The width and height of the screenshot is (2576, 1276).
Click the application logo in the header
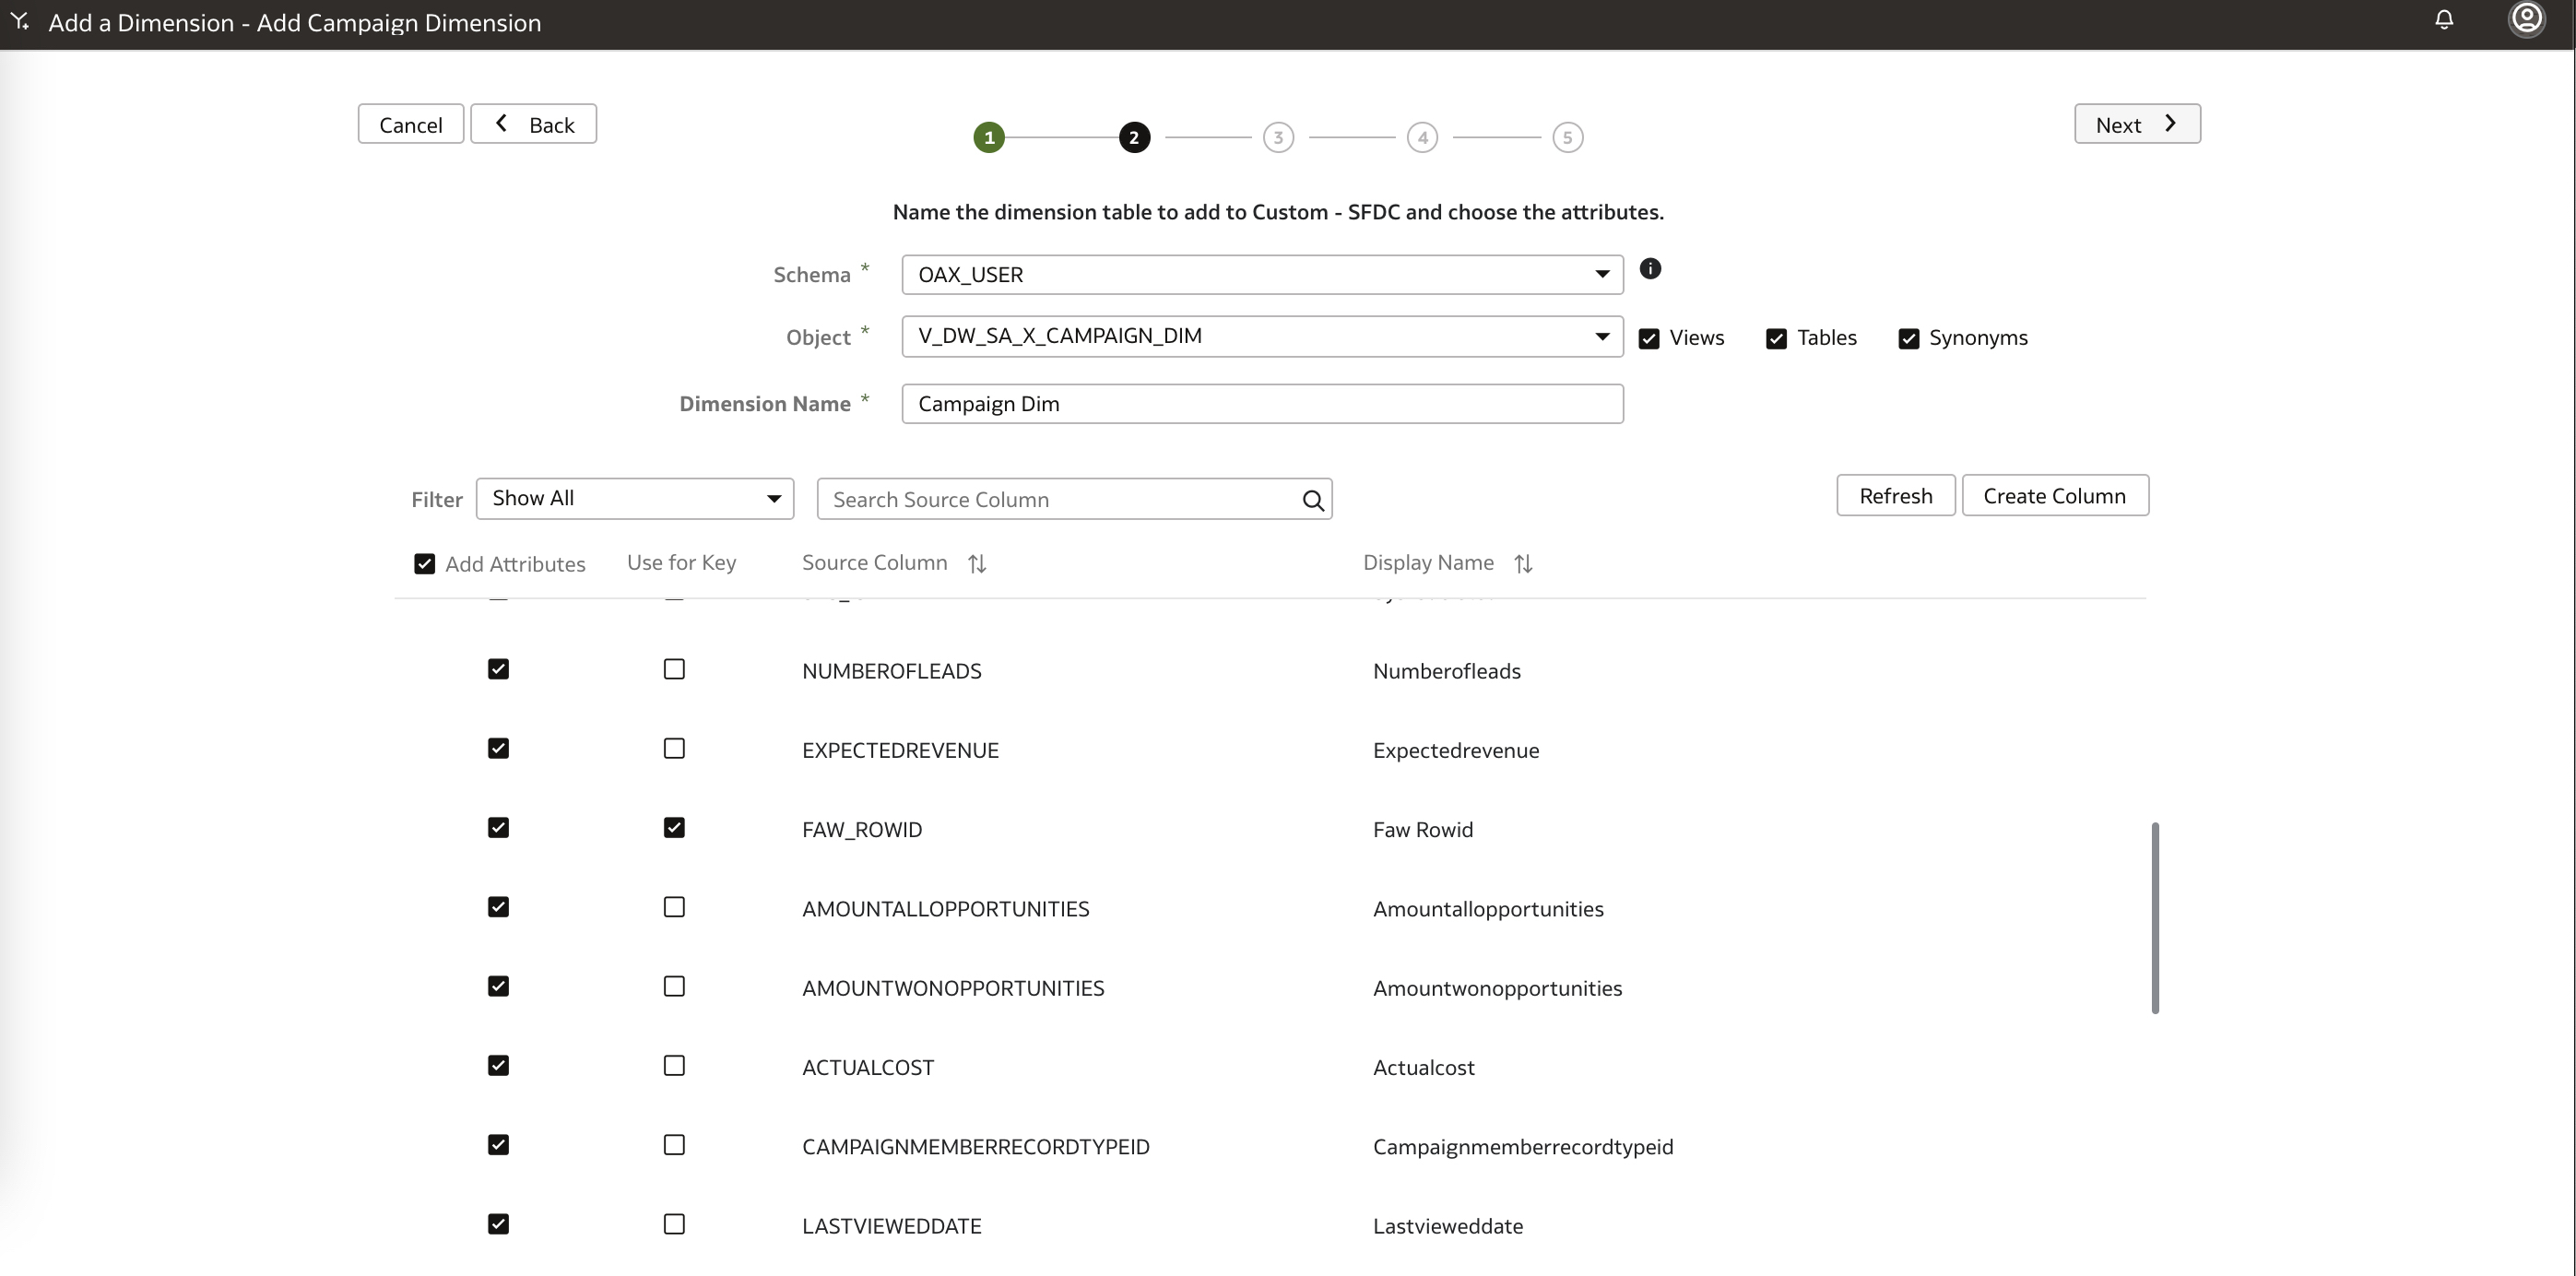(x=19, y=22)
